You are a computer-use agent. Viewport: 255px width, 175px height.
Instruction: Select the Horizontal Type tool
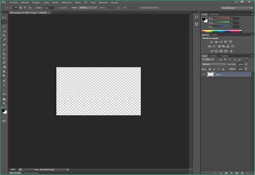[x=4, y=85]
